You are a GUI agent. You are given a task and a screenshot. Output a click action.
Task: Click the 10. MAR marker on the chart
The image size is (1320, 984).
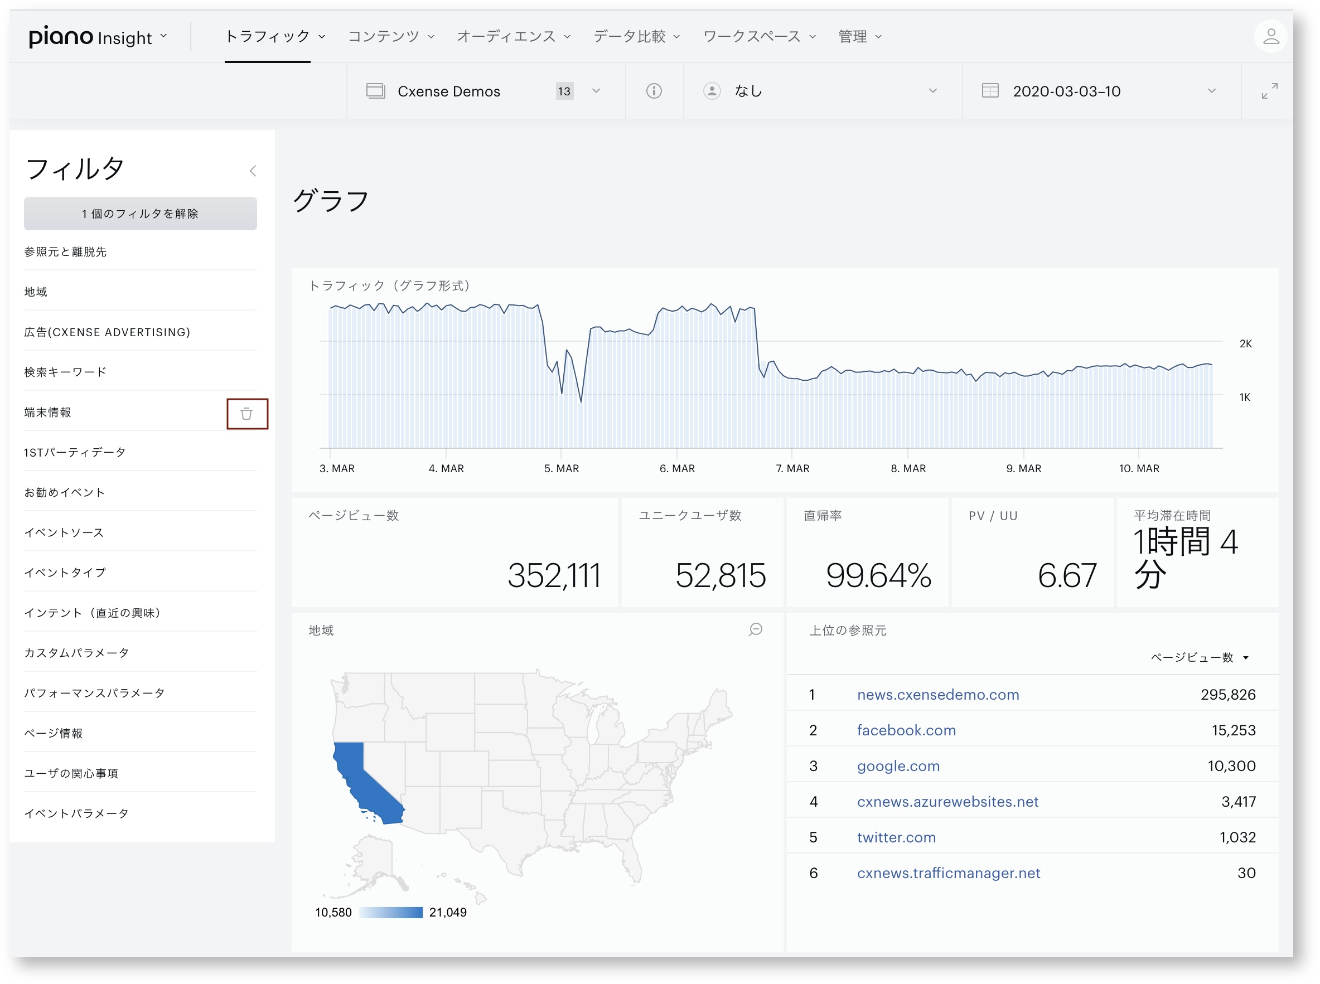(x=1138, y=468)
